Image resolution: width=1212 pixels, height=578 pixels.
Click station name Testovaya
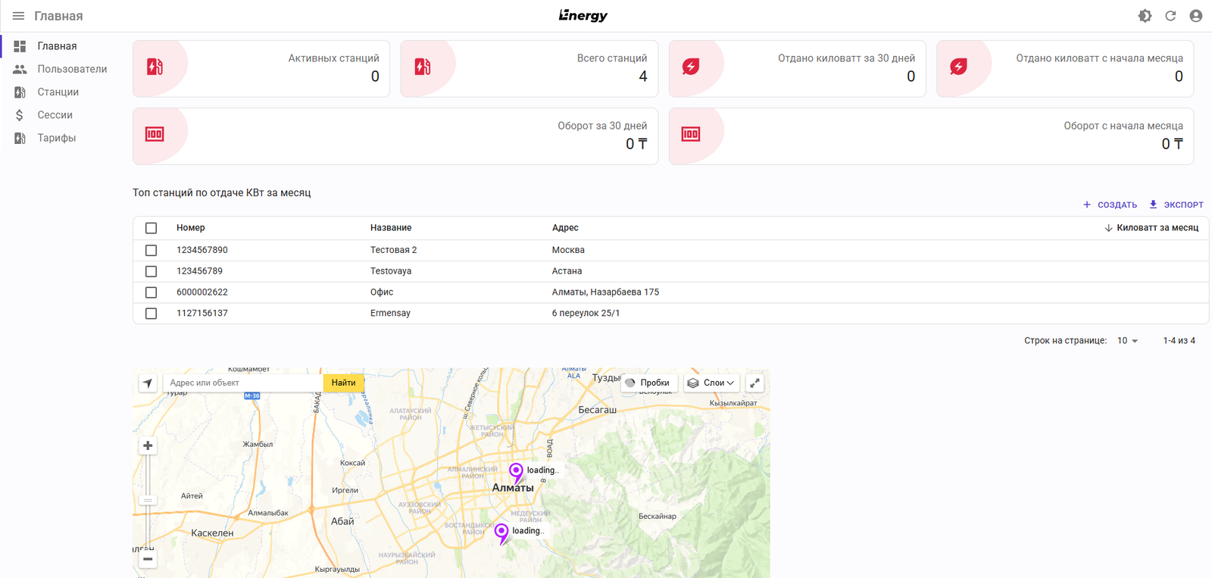(391, 271)
